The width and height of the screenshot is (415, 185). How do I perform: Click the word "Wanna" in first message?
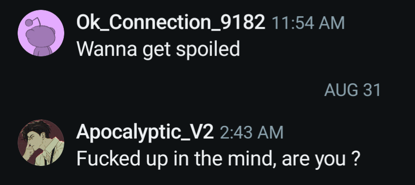tap(107, 49)
